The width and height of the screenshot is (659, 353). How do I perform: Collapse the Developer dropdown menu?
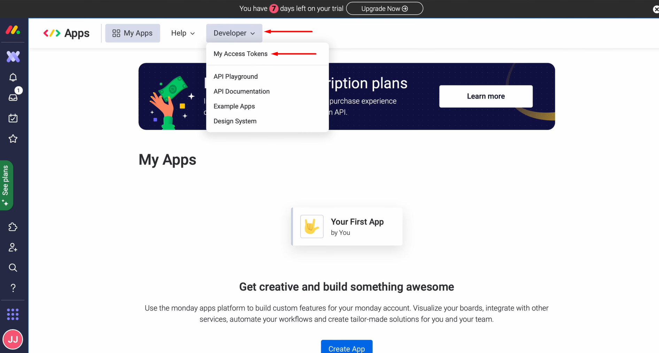pos(234,33)
